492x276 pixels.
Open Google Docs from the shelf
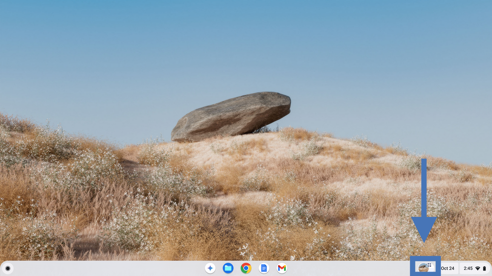[264, 268]
